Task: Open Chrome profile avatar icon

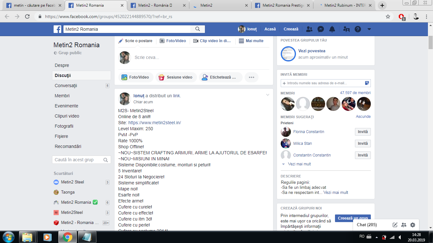Action: tap(416, 16)
